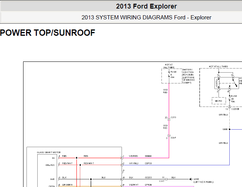Screen dimensions: 242x187
Task: Click the relay switch contact symbol
Action: pos(235,82)
